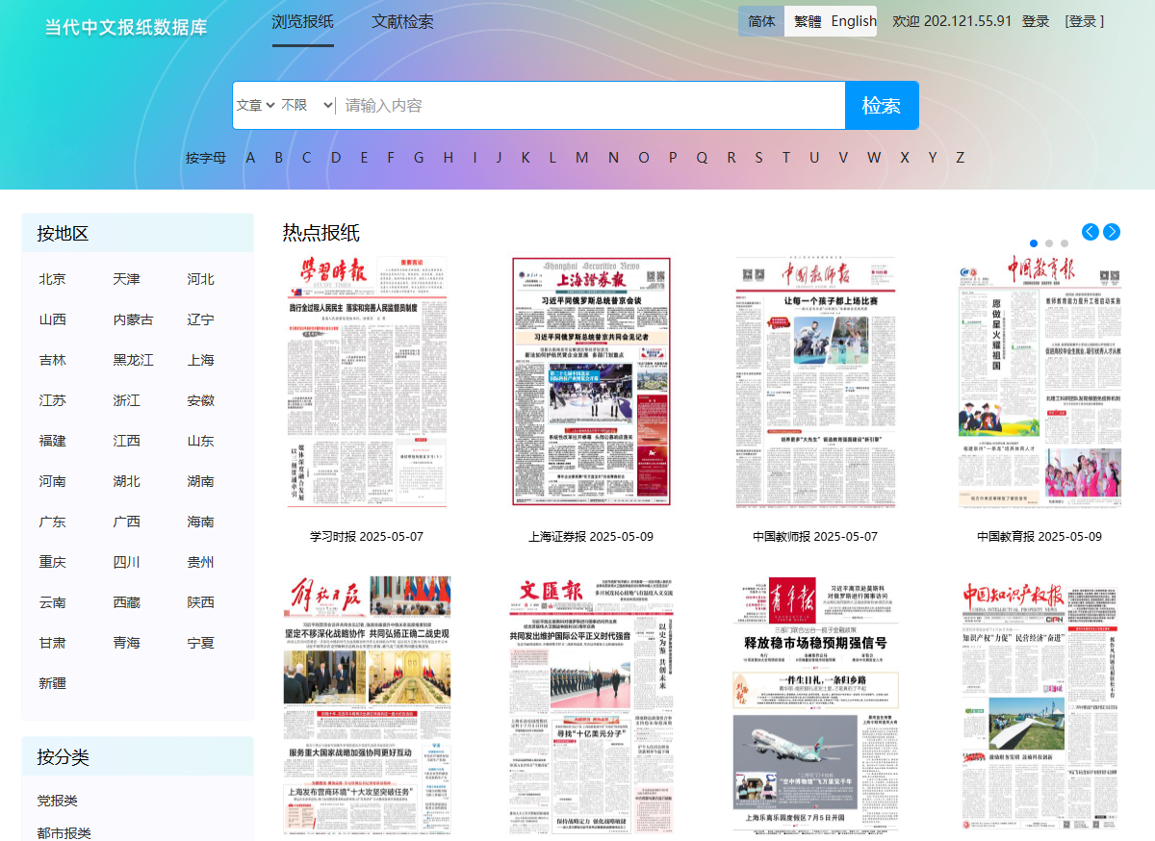Screen dimensions: 1155x841
Task: Open the 中国教师报 front page thumbnail
Action: [815, 382]
